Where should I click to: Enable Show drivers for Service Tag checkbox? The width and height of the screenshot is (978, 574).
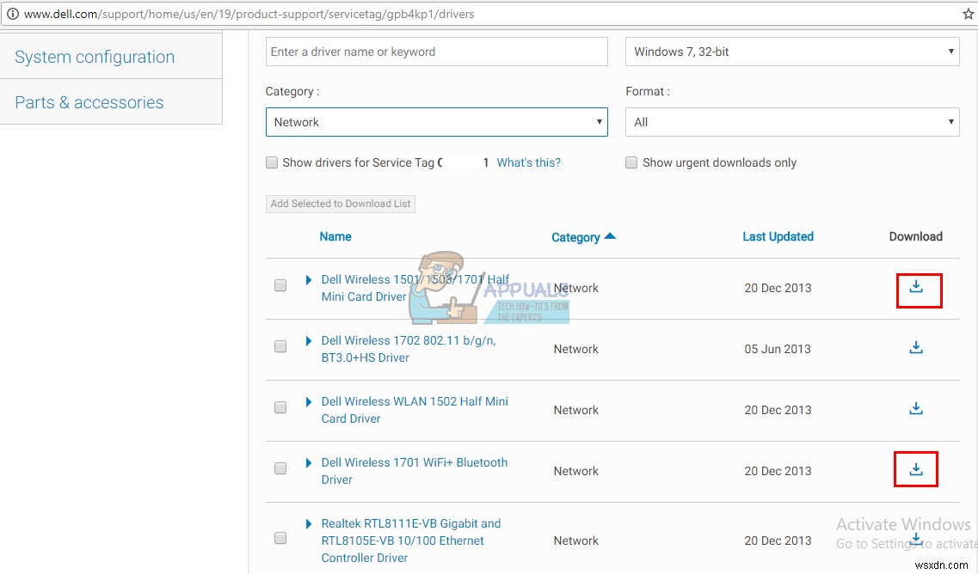coord(272,162)
